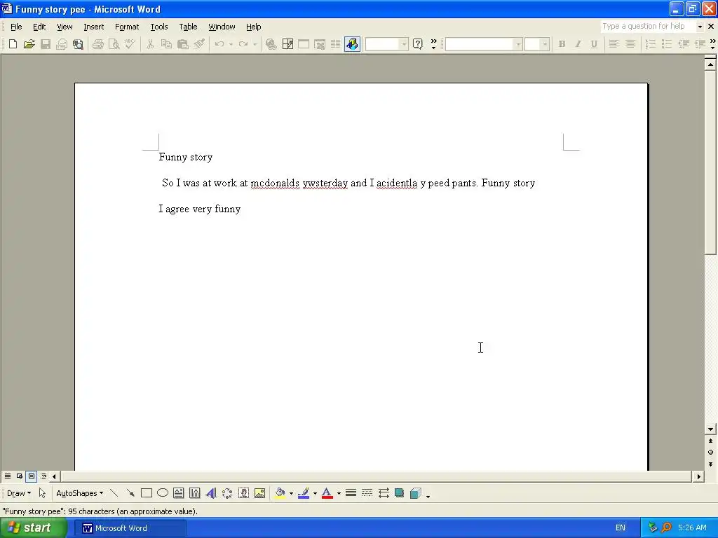The image size is (718, 538).
Task: Click the EN language indicator
Action: [x=620, y=527]
